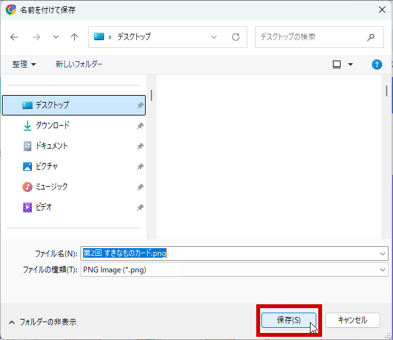Viewport: 393px width, 340px height.
Task: Click the navigation pane scrollbar
Action: coord(151,95)
